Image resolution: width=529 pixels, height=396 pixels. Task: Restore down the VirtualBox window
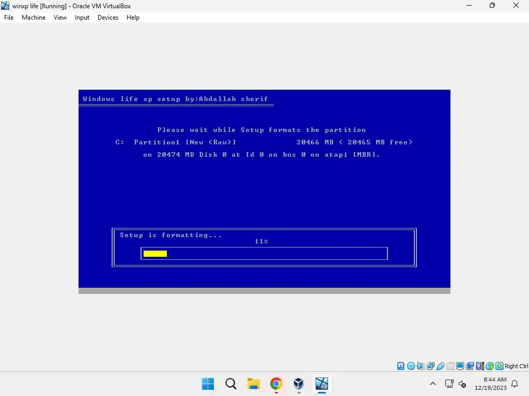pos(492,5)
